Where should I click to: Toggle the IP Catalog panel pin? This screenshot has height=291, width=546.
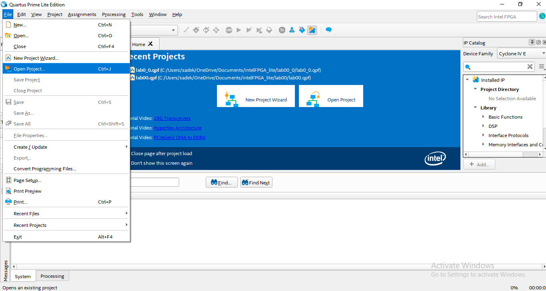[532, 42]
